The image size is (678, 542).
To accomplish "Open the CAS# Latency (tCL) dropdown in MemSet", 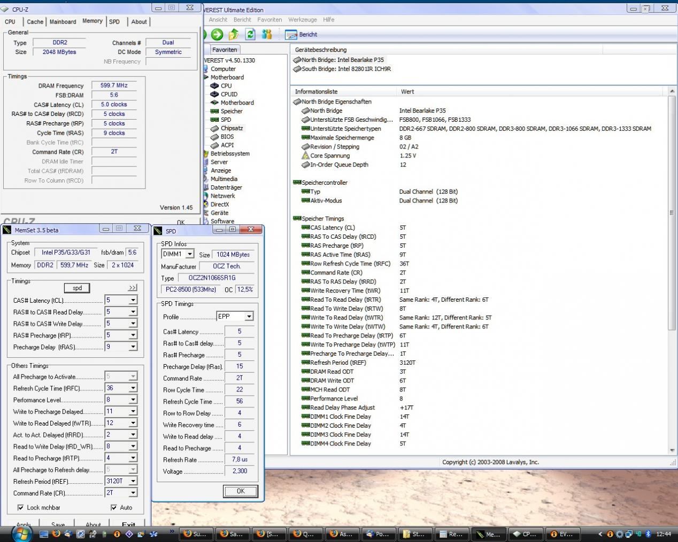I will (x=133, y=300).
